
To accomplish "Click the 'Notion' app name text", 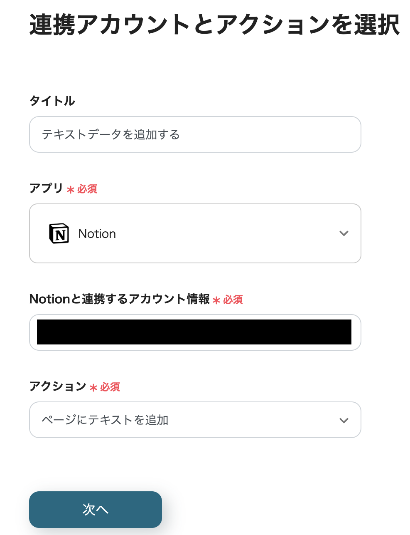I will (x=97, y=234).
